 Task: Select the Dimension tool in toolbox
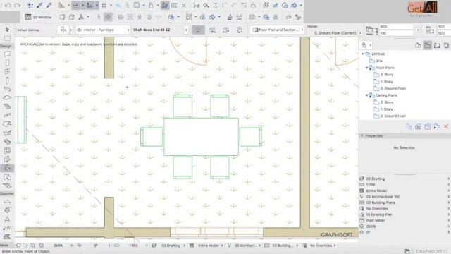point(7,201)
